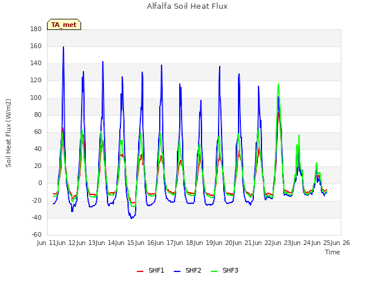Screen dimensions: 376x282
Task: Click the TA_met annotation label
Action: [x=64, y=25]
